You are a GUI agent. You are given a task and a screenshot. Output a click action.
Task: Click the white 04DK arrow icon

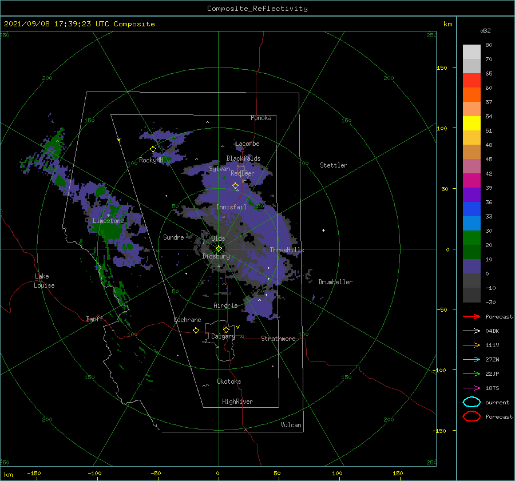472,331
